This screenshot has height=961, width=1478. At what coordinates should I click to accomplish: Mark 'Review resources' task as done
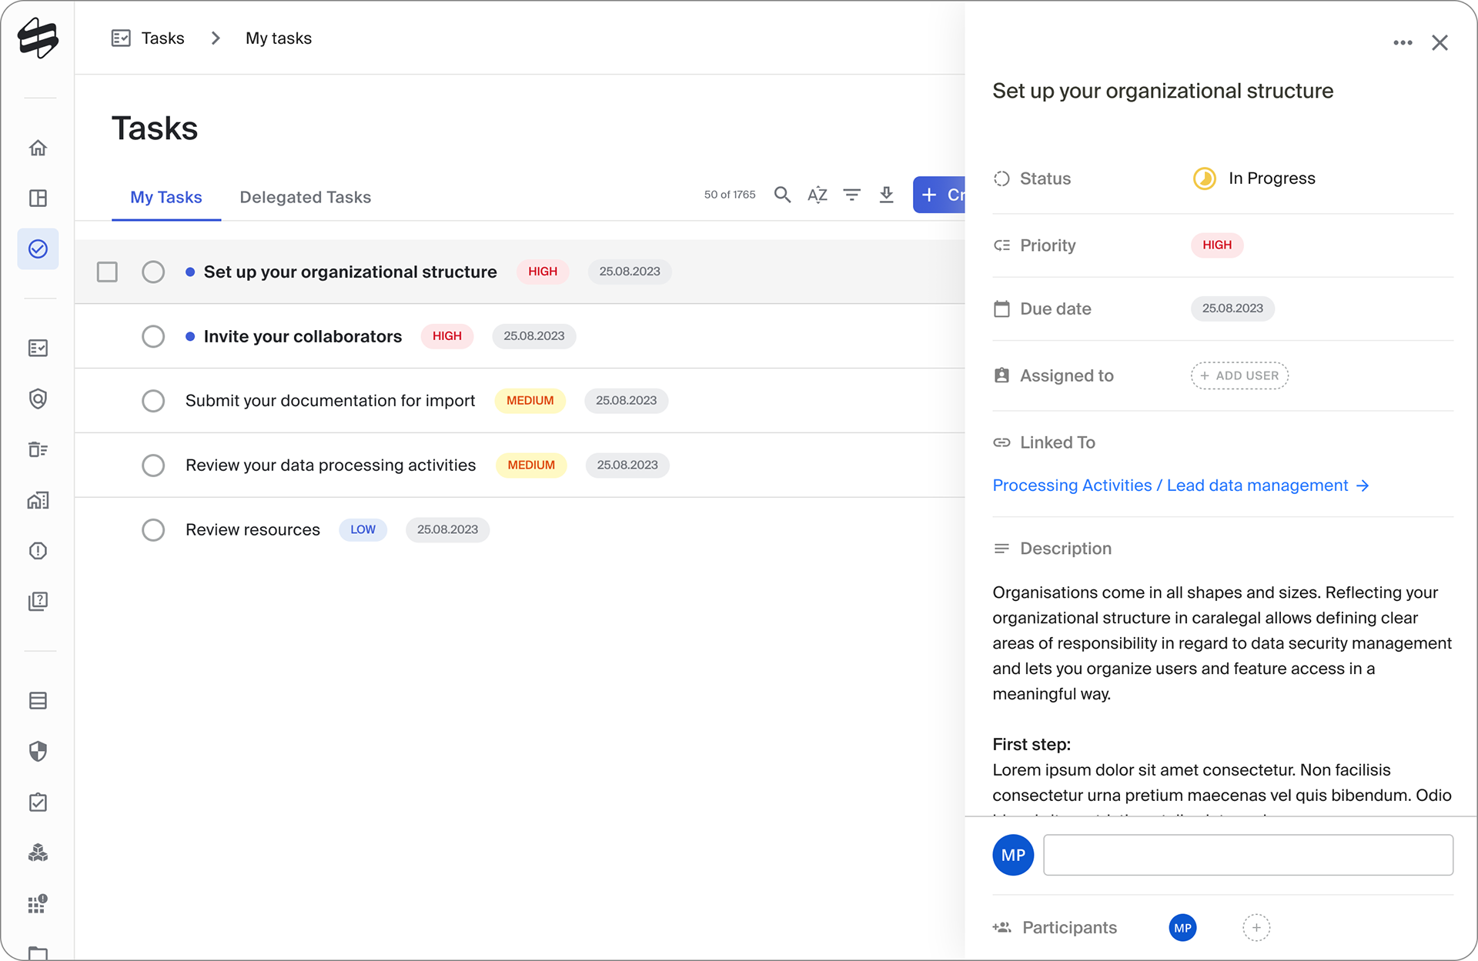(153, 530)
